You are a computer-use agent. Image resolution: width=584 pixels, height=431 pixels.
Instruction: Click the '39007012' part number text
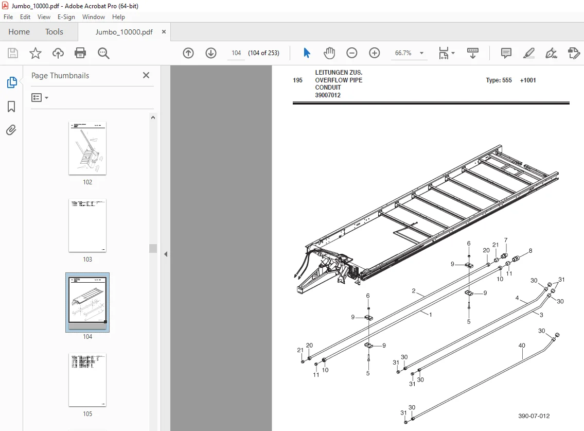click(x=328, y=95)
